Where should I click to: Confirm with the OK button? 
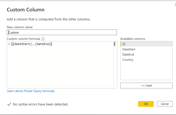tap(146, 104)
